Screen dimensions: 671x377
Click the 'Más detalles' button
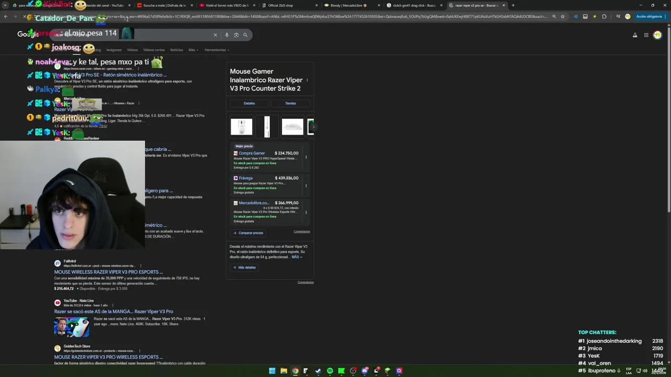tap(244, 268)
